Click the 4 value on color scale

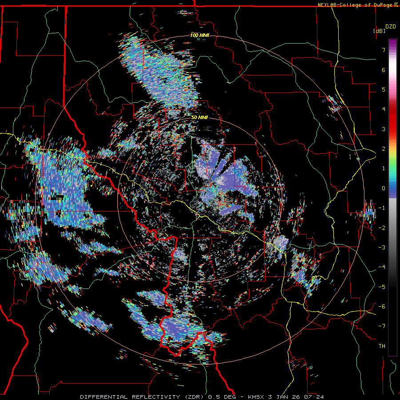[384, 109]
